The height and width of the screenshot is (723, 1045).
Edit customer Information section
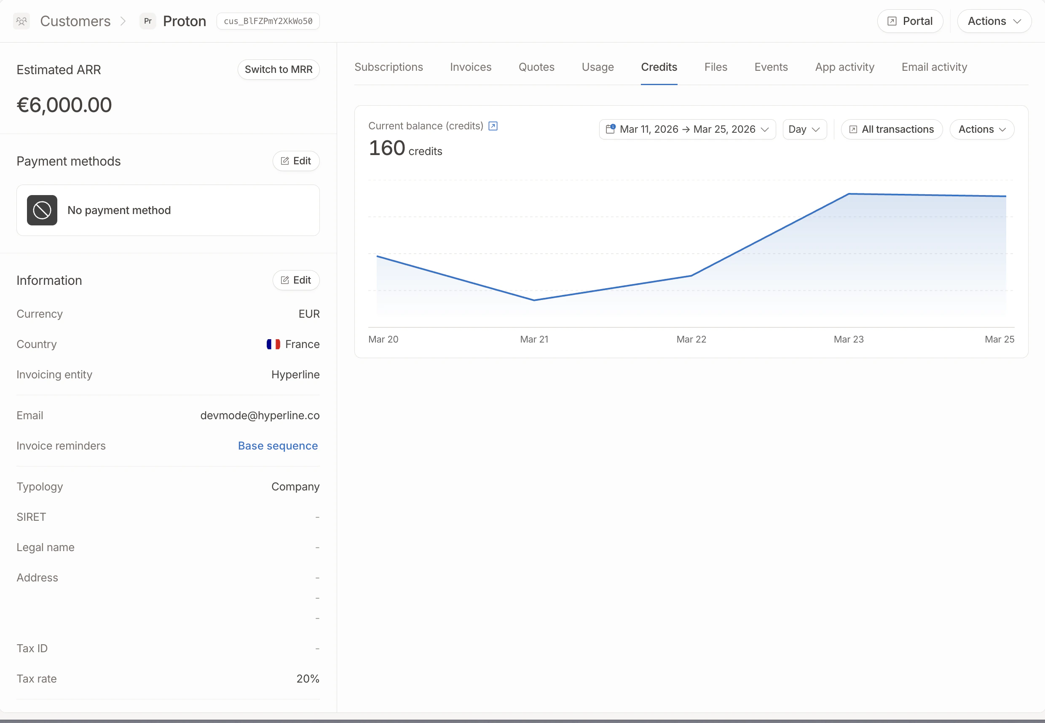(296, 281)
